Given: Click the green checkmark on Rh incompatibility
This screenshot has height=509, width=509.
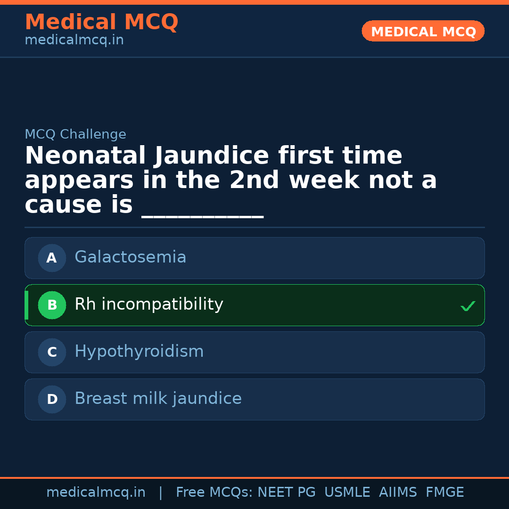Looking at the screenshot, I should (x=468, y=306).
